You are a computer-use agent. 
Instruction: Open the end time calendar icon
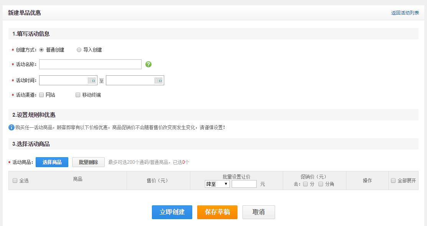pyautogui.click(x=158, y=81)
